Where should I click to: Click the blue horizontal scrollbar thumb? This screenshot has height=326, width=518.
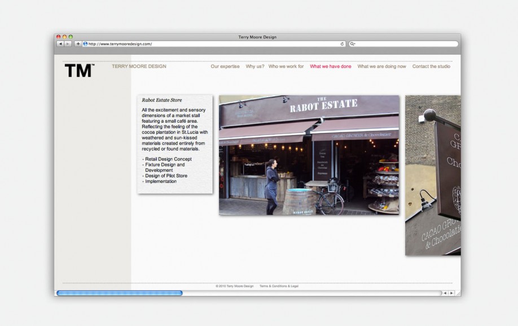click(x=120, y=293)
